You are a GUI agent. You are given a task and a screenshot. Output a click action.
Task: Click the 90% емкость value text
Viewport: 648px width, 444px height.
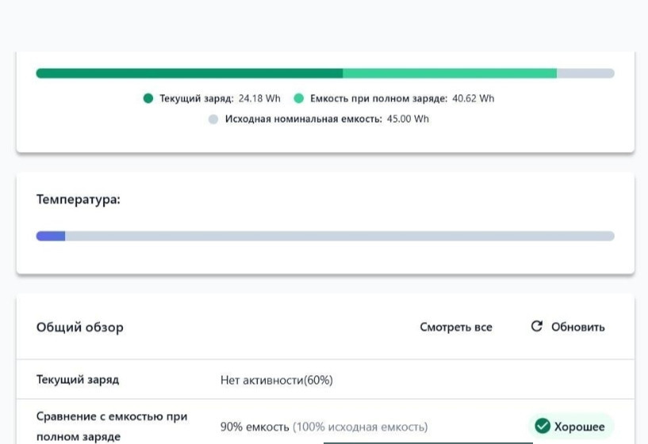pyautogui.click(x=255, y=427)
